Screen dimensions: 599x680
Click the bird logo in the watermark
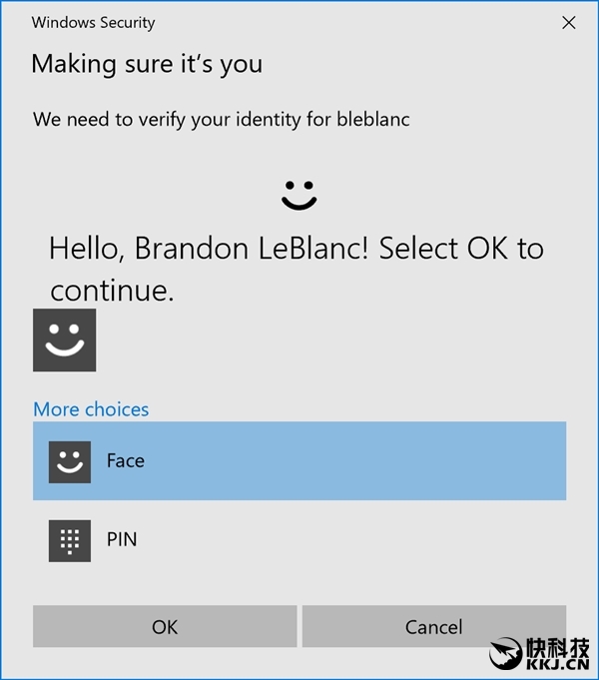509,655
